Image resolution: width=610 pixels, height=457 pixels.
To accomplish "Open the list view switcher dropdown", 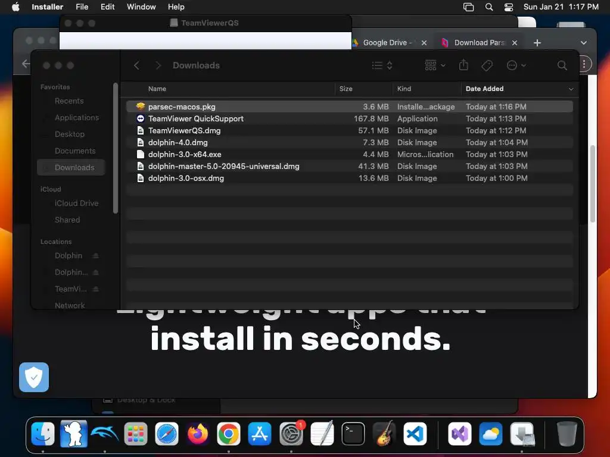I will [x=382, y=65].
